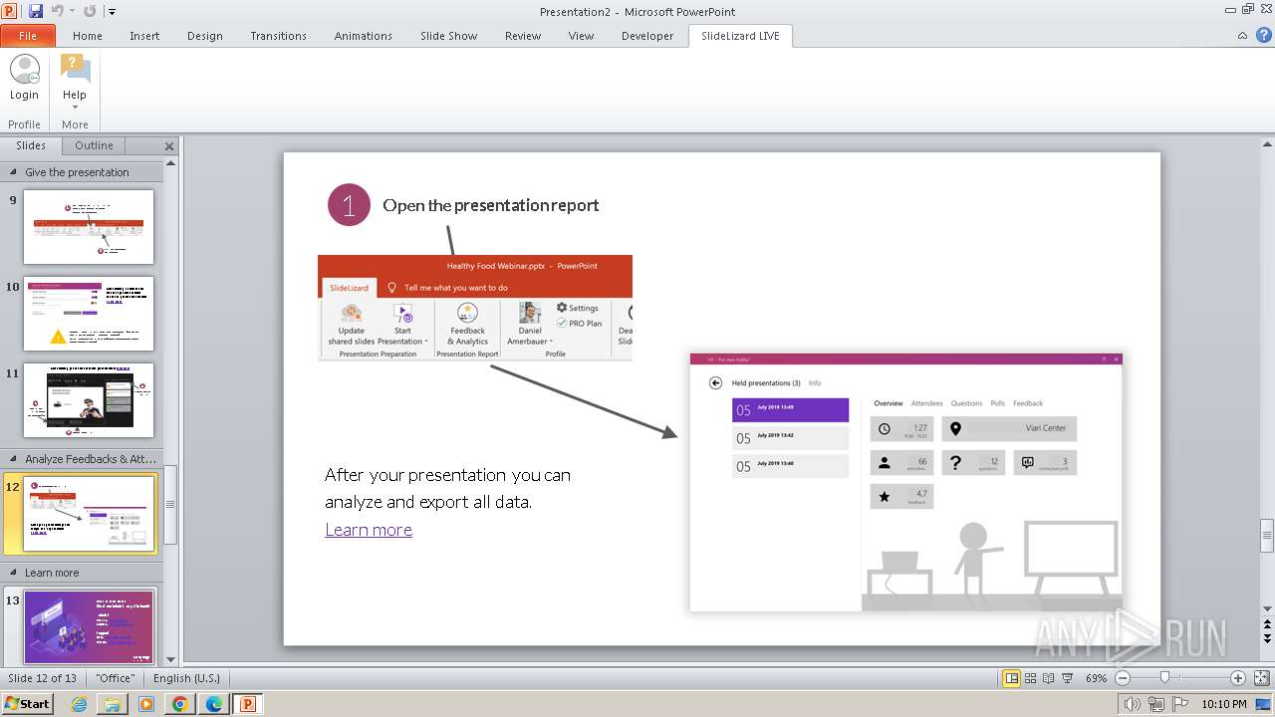Minimize the ribbon with the caret icon

1242,36
